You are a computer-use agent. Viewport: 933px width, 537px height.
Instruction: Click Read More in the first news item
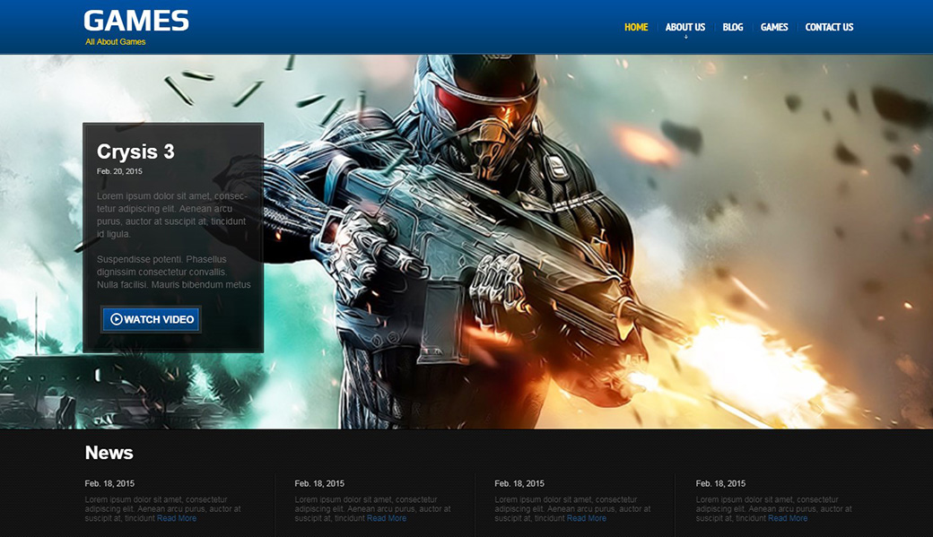coord(177,518)
